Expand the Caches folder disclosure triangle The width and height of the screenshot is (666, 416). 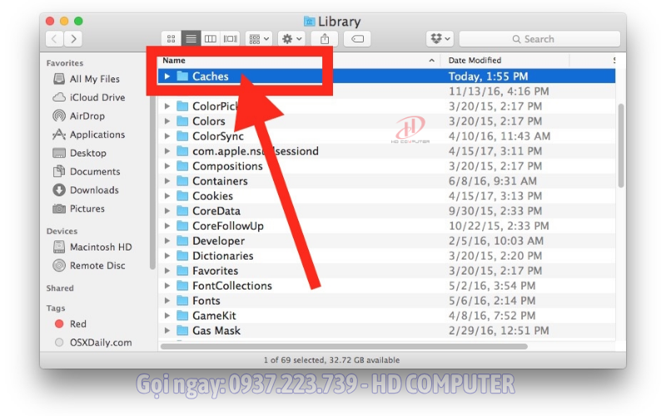pyautogui.click(x=167, y=77)
